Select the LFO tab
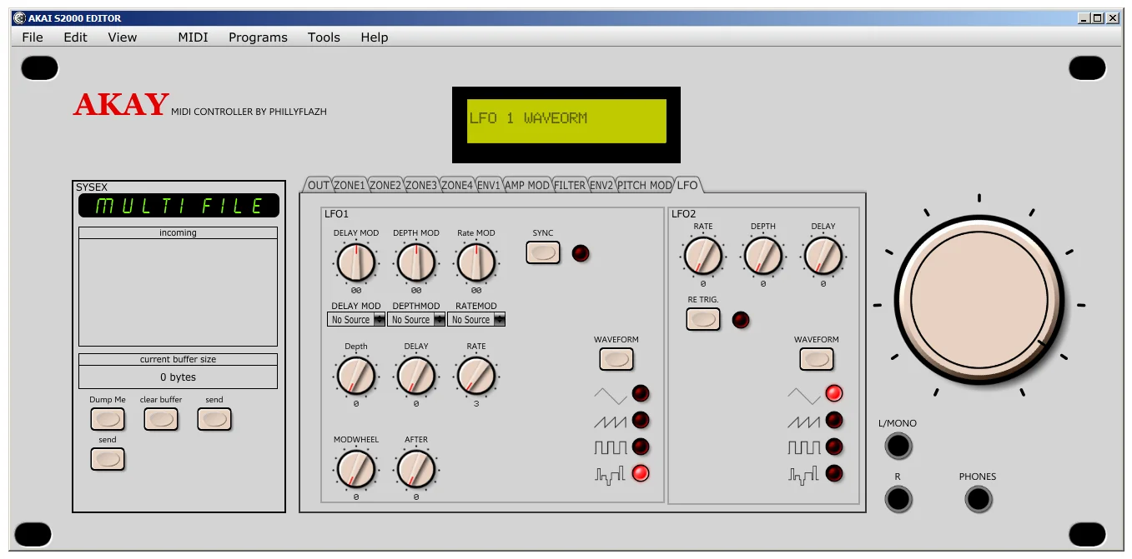The image size is (1132, 559). (x=687, y=185)
